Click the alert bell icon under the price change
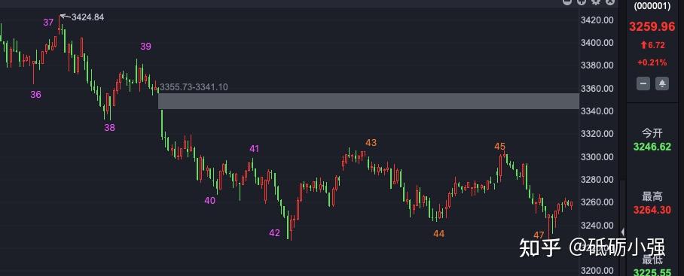 coord(662,83)
